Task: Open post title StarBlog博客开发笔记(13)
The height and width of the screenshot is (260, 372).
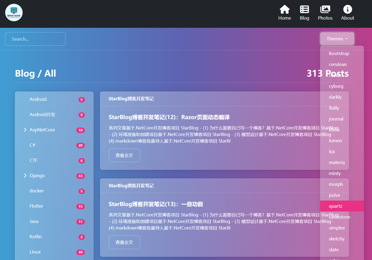Action: [x=156, y=204]
